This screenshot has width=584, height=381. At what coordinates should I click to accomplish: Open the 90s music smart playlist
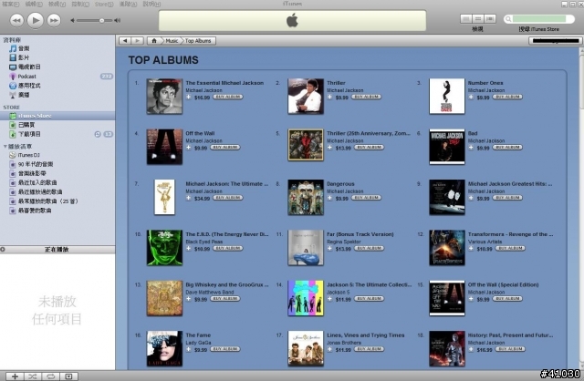36,164
